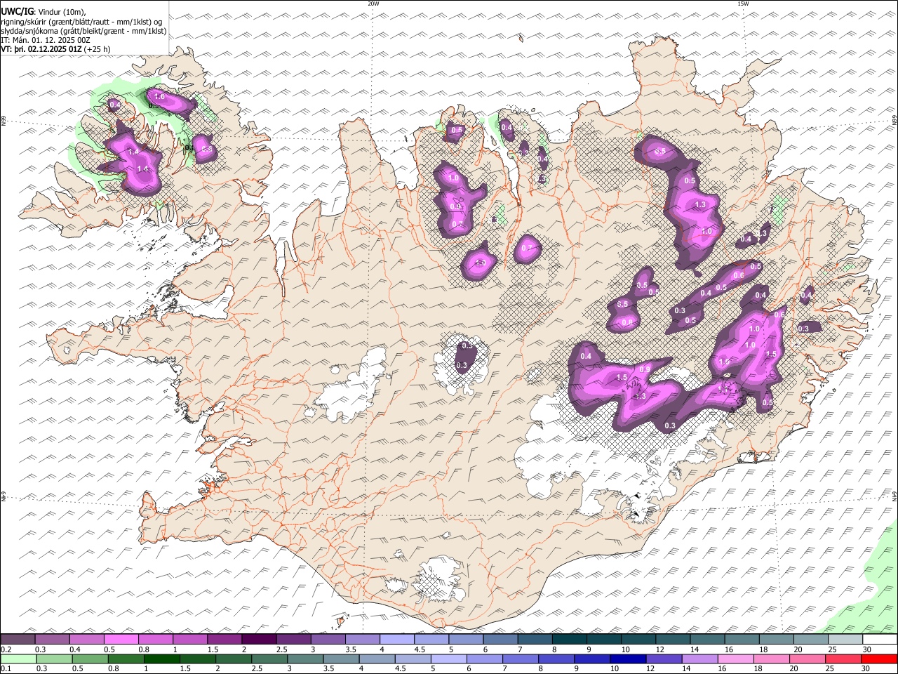The image size is (898, 674).
Task: Select the 12 swatch in the upper legend row
Action: pyautogui.click(x=673, y=640)
